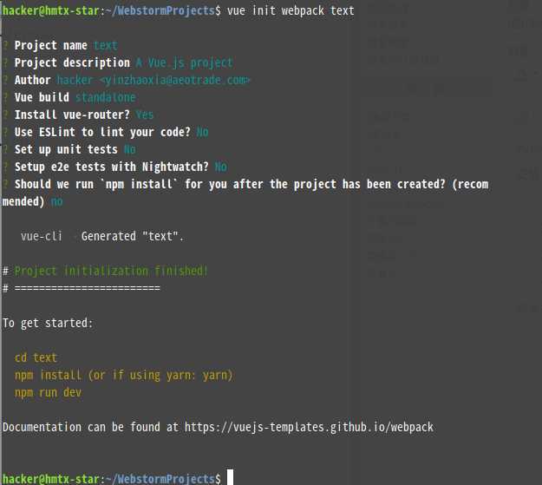Click the question mark before 'Project description'
The height and width of the screenshot is (485, 542).
click(5, 62)
